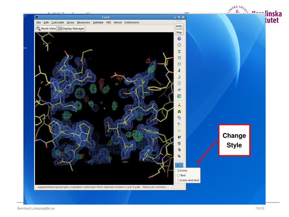Open the Draw menu
This screenshot has width=289, height=217.
point(70,23)
